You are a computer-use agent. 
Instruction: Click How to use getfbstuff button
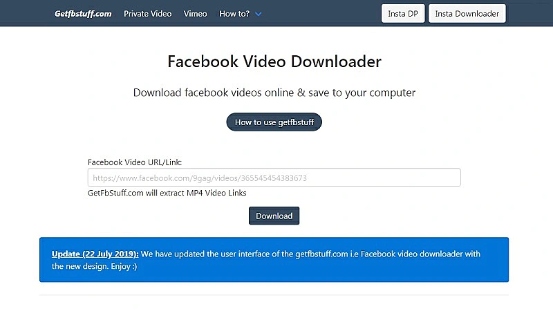tap(274, 122)
